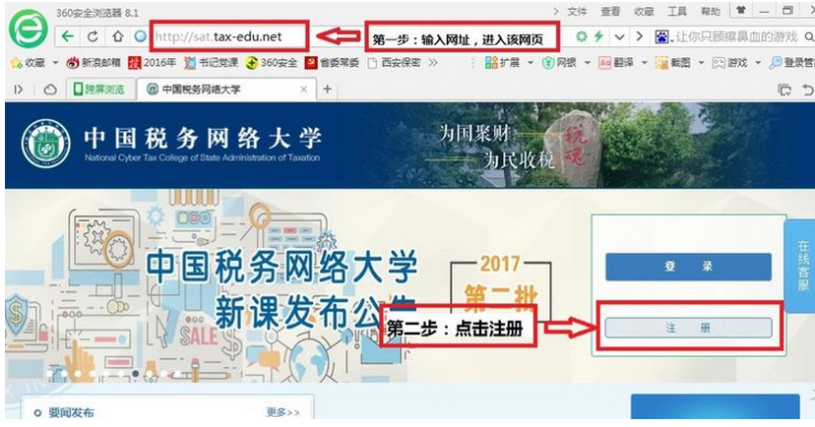Screen dimensions: 815x427
Task: Expand the 收藏 favorites dropdown arrow
Action: coord(55,63)
